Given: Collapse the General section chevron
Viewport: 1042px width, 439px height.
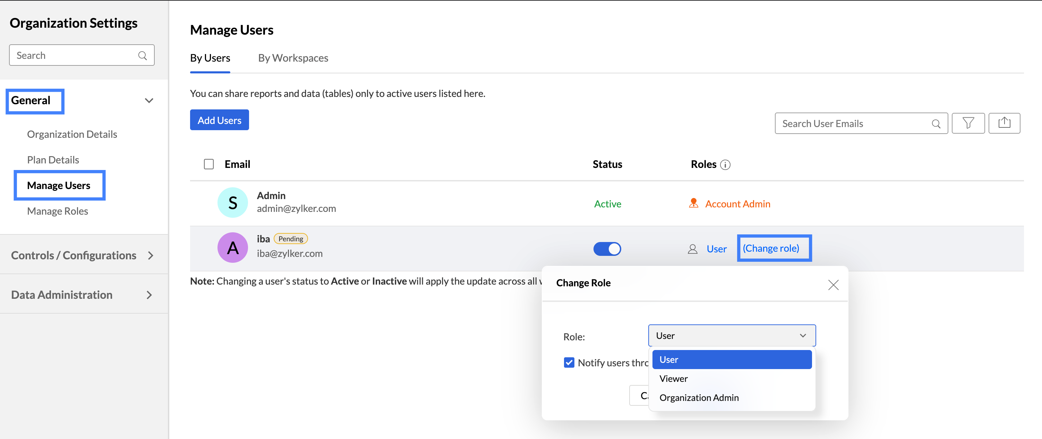Looking at the screenshot, I should click(149, 100).
